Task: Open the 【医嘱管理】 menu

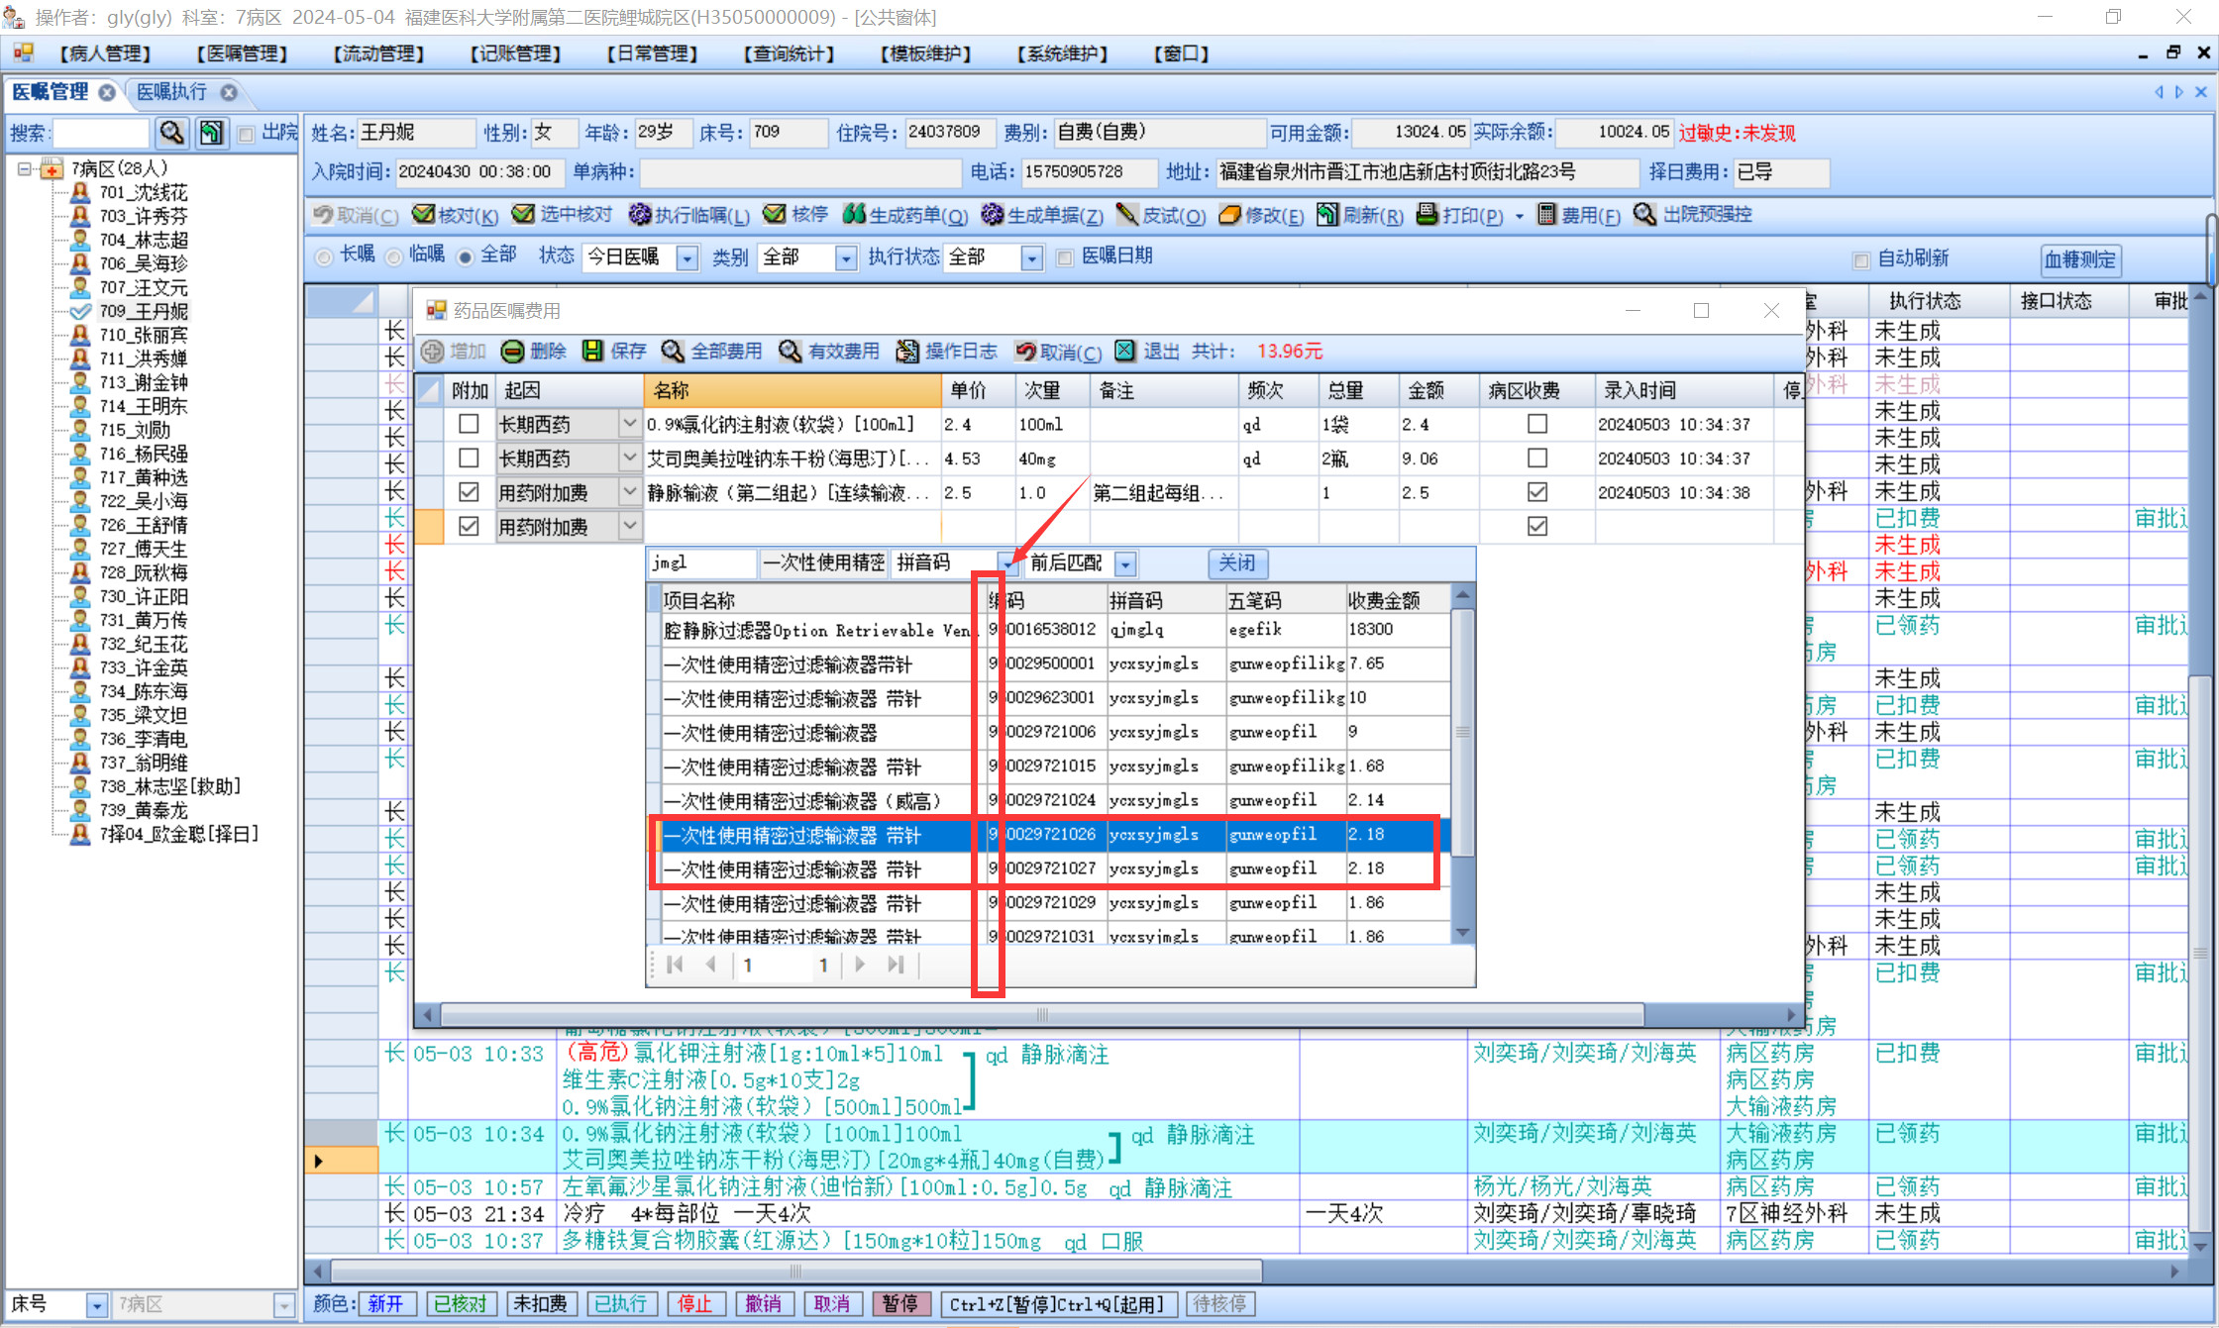Action: (242, 53)
